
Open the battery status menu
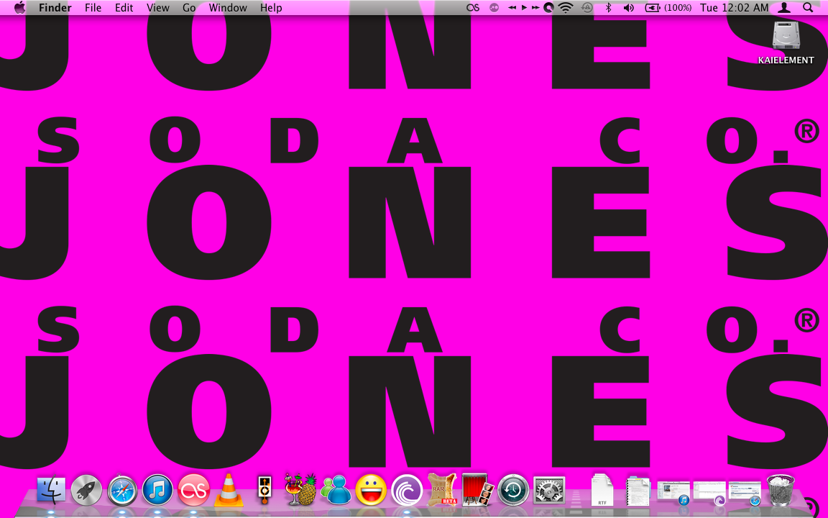tap(668, 7)
